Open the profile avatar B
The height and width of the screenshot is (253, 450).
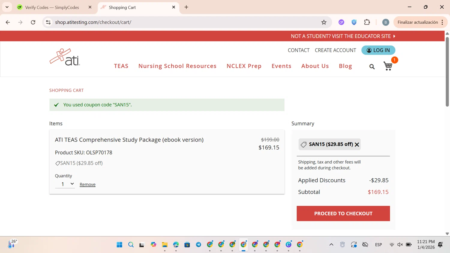(x=385, y=22)
